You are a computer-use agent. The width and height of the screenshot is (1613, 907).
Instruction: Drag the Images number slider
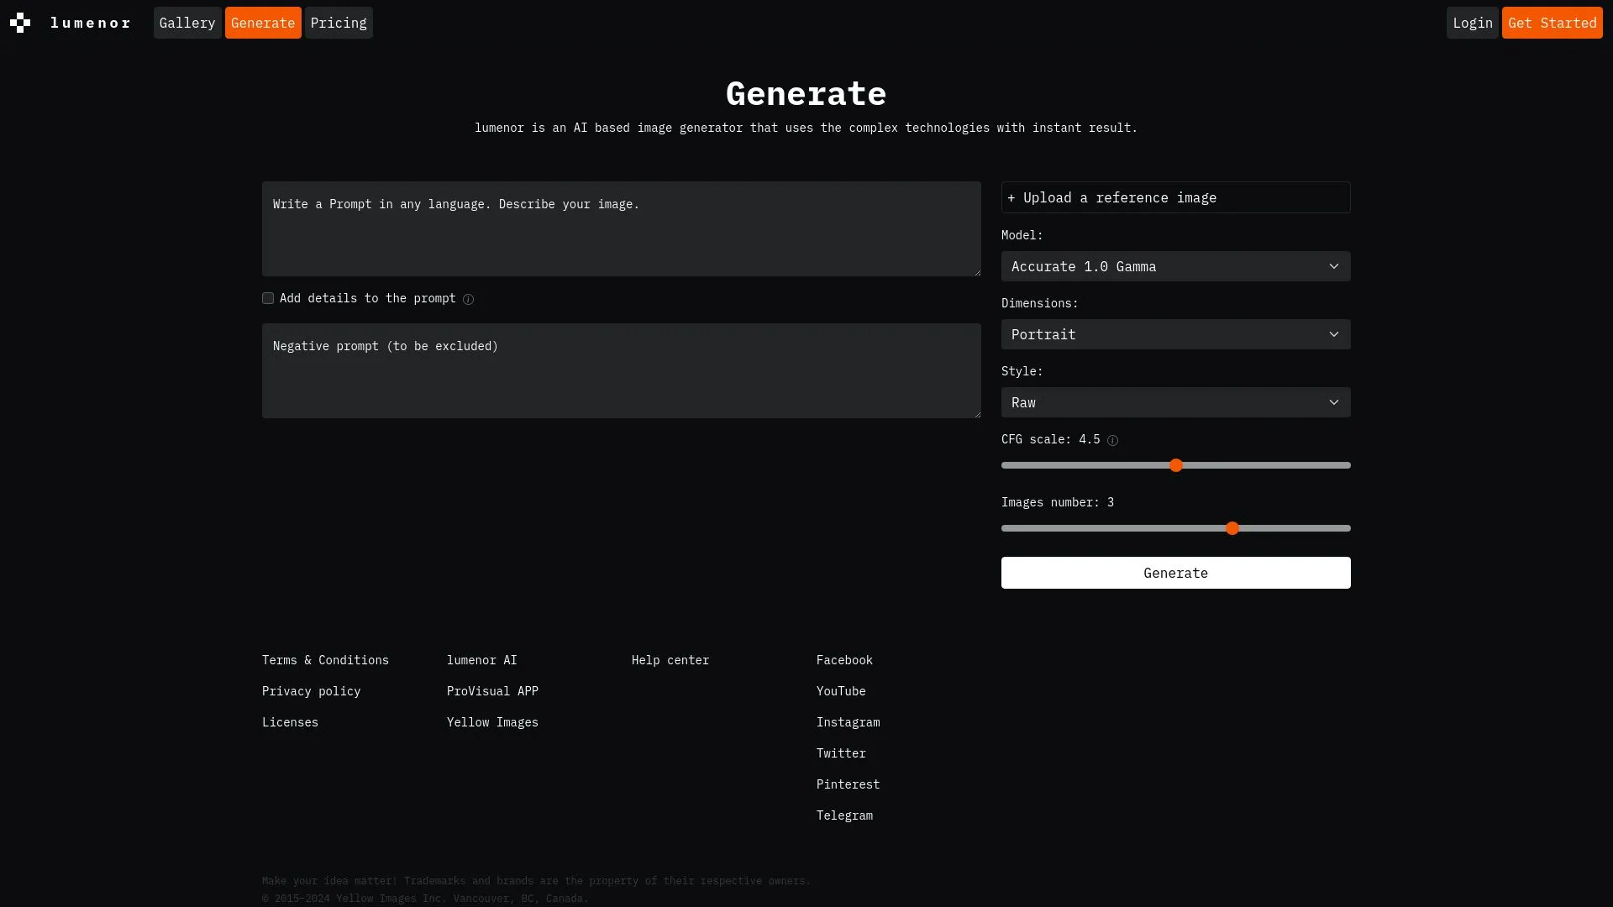(1233, 528)
